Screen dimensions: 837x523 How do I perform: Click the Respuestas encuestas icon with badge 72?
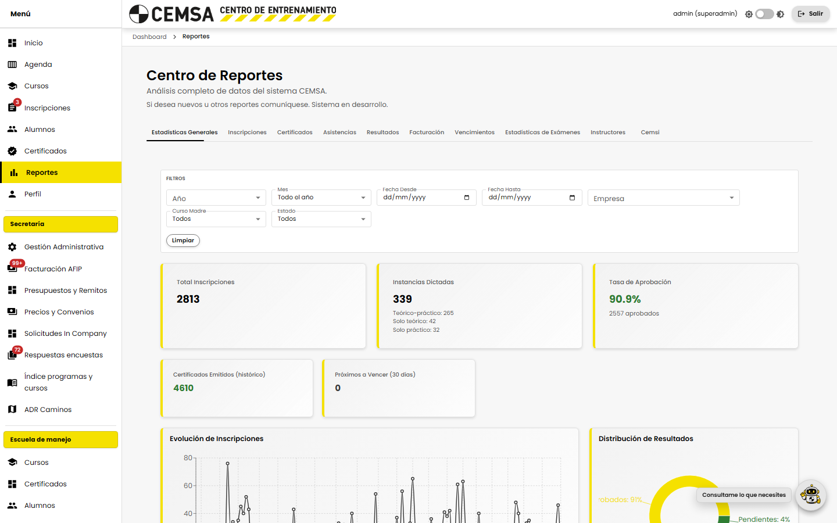[12, 355]
